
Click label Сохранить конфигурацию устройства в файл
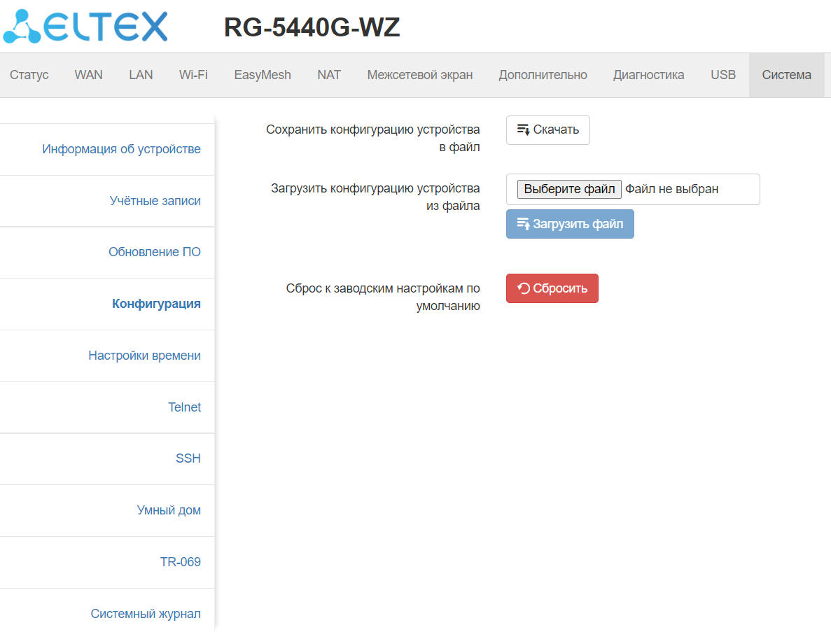(373, 139)
